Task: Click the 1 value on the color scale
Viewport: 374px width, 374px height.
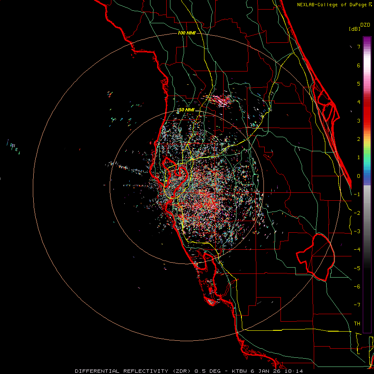Action: [359, 157]
